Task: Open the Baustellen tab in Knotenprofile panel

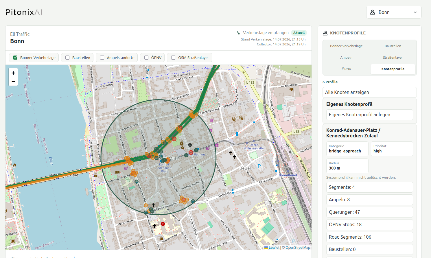Action: pos(393,46)
